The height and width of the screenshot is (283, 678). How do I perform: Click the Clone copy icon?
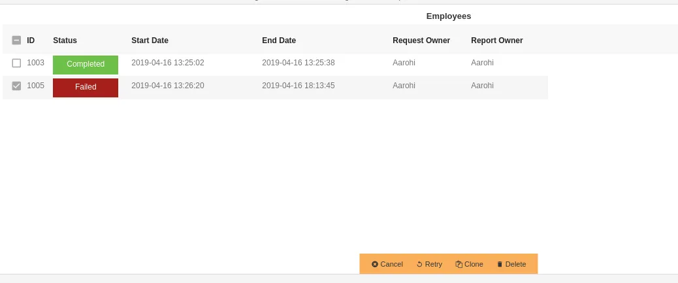pos(459,264)
